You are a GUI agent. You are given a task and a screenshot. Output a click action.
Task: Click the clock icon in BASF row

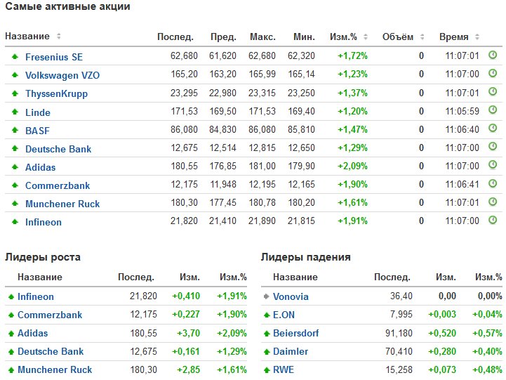[493, 130]
